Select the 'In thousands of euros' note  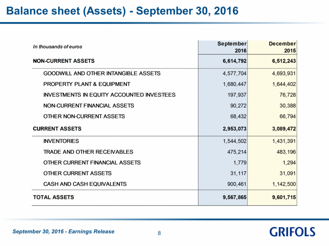point(57,47)
